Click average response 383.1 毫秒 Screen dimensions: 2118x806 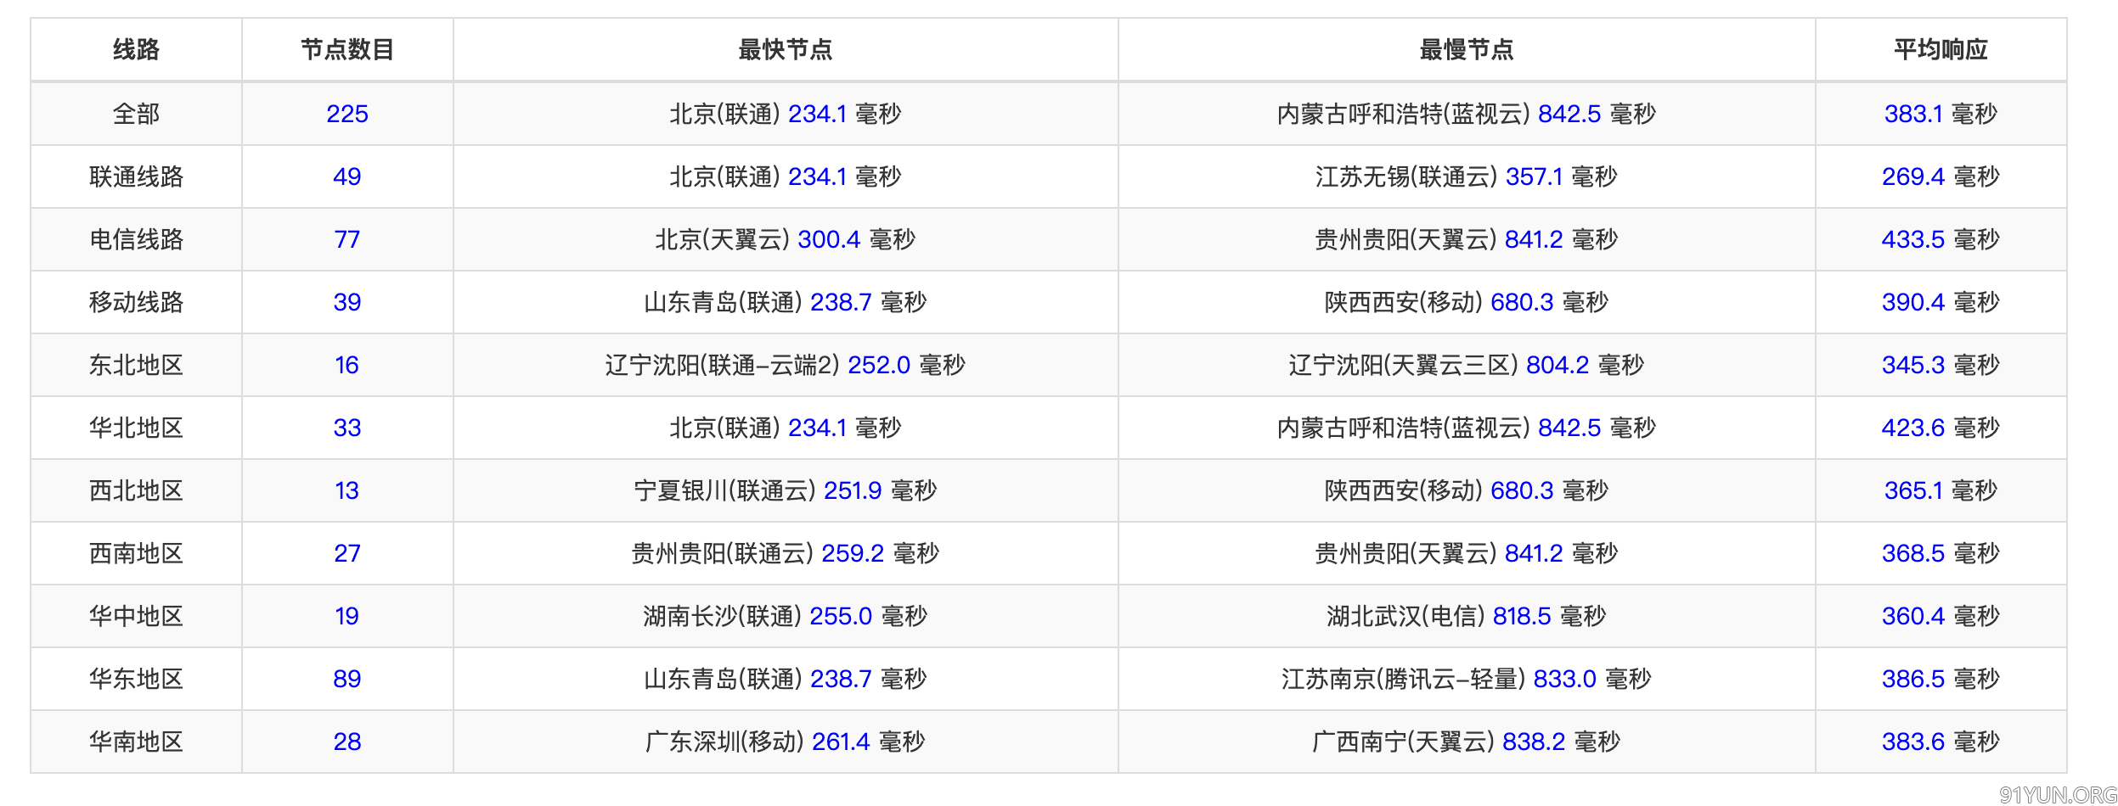click(x=1941, y=114)
